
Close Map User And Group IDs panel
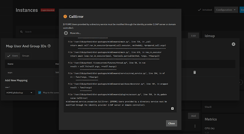233,44
